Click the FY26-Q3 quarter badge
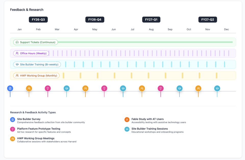Image resolution: width=245 pixels, height=160 pixels. (38, 20)
